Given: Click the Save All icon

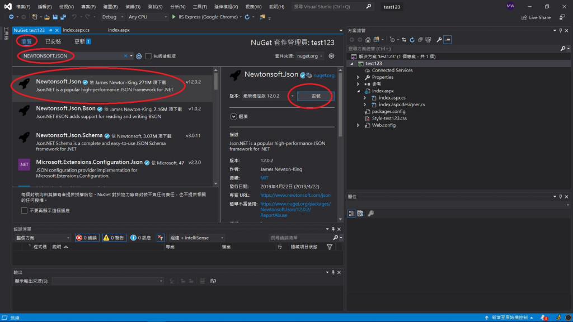Looking at the screenshot, I should [63, 17].
